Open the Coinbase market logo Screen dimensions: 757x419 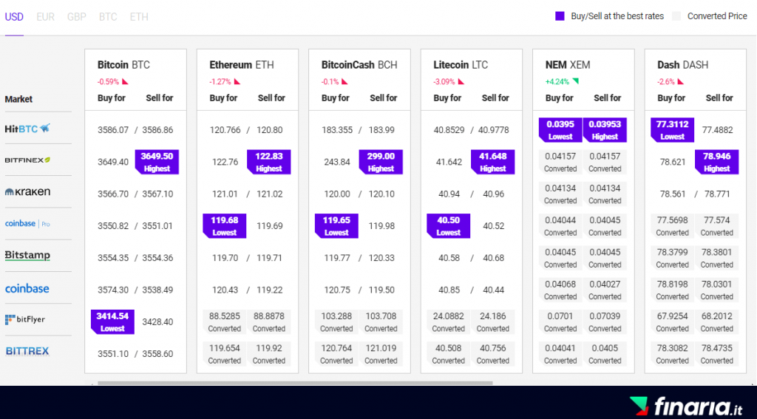point(27,288)
